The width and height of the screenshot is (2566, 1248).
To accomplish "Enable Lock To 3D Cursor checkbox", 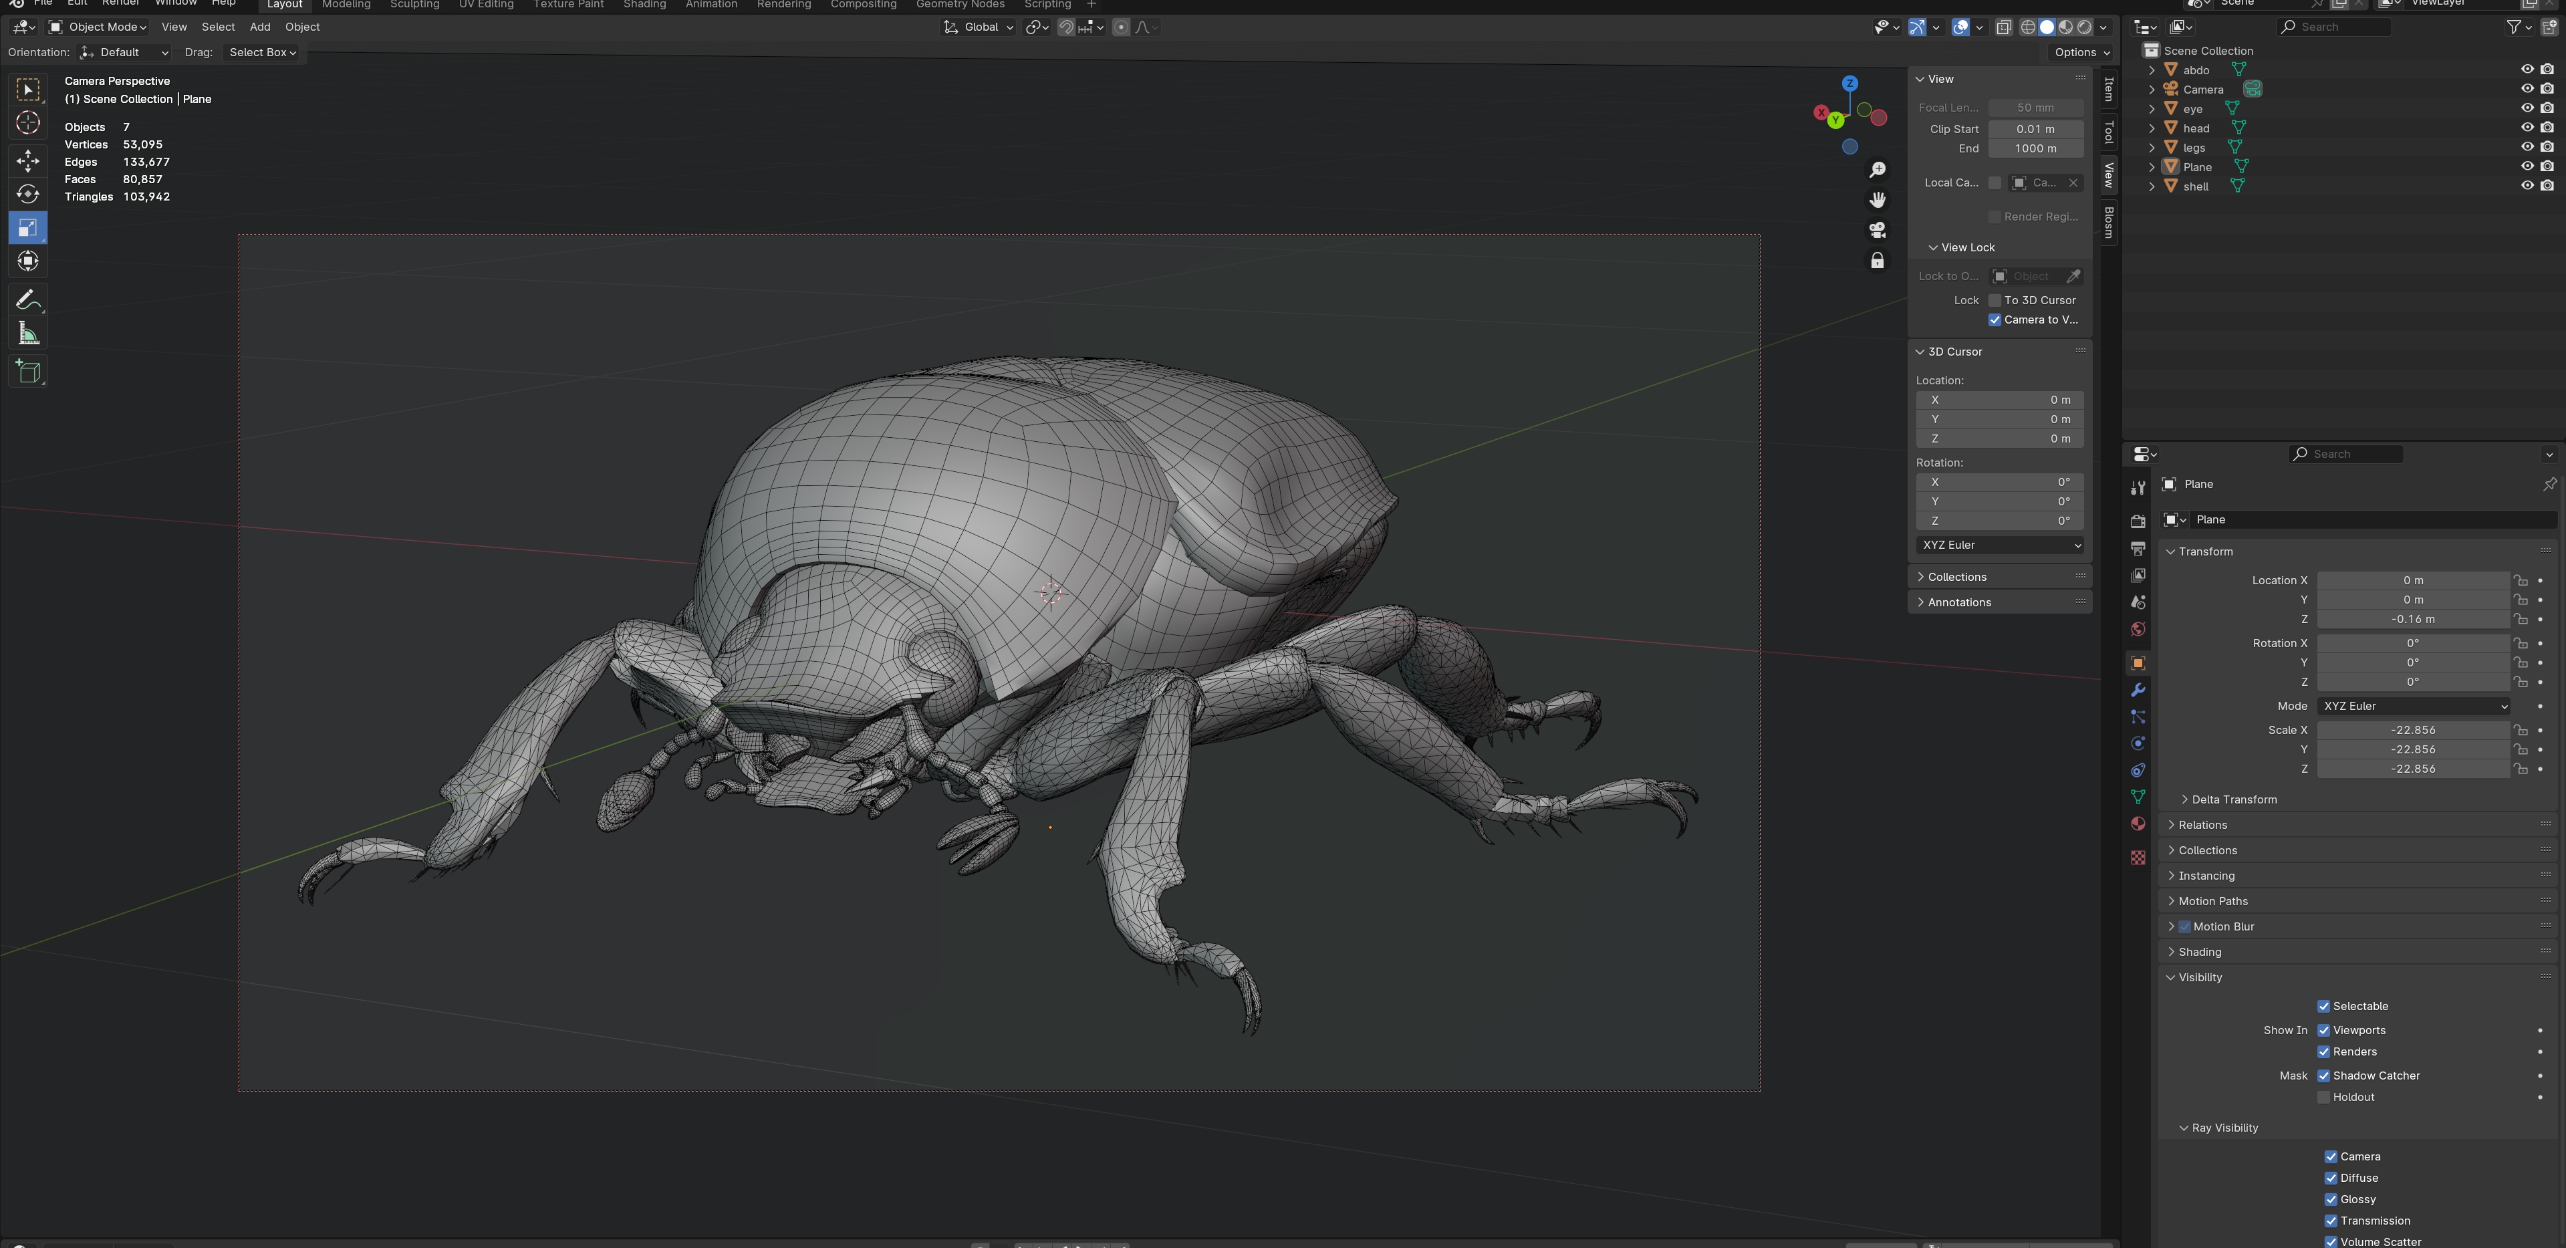I will (1995, 299).
